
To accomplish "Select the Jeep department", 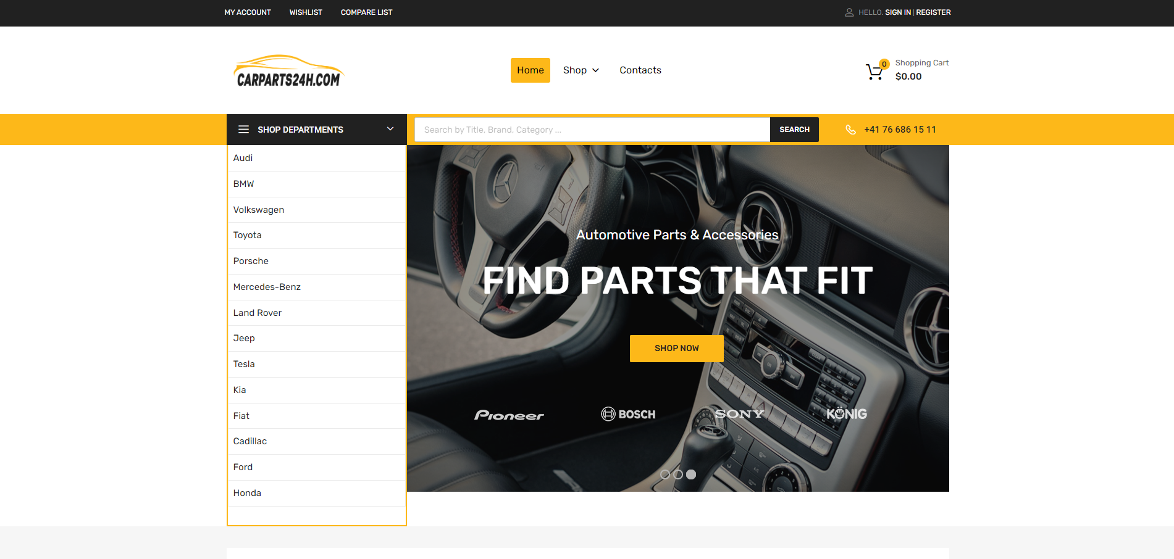I will (x=316, y=338).
